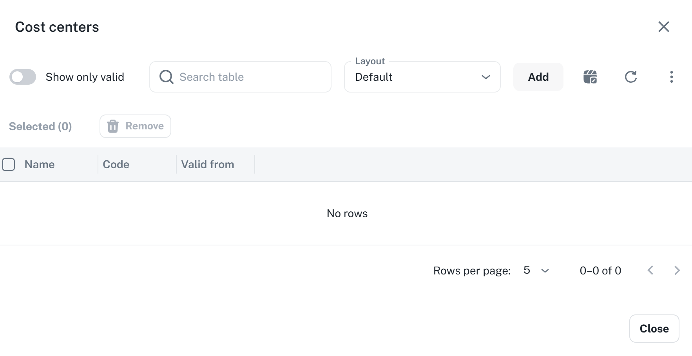Expand the Layout chevron arrow
The image size is (692, 356).
[x=485, y=77]
